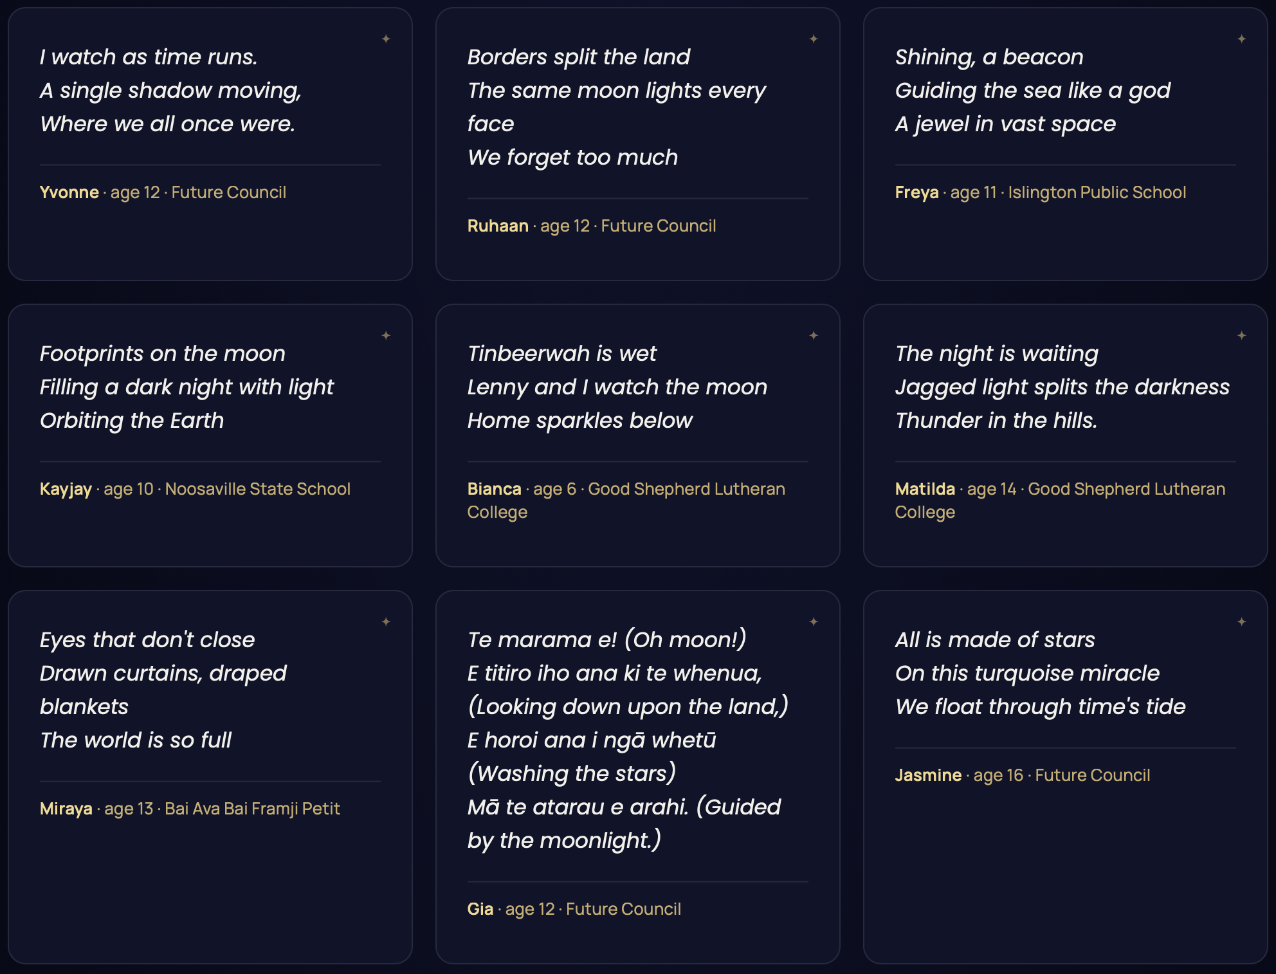Click Noosaville State School in Kayjay's credit

(x=258, y=489)
